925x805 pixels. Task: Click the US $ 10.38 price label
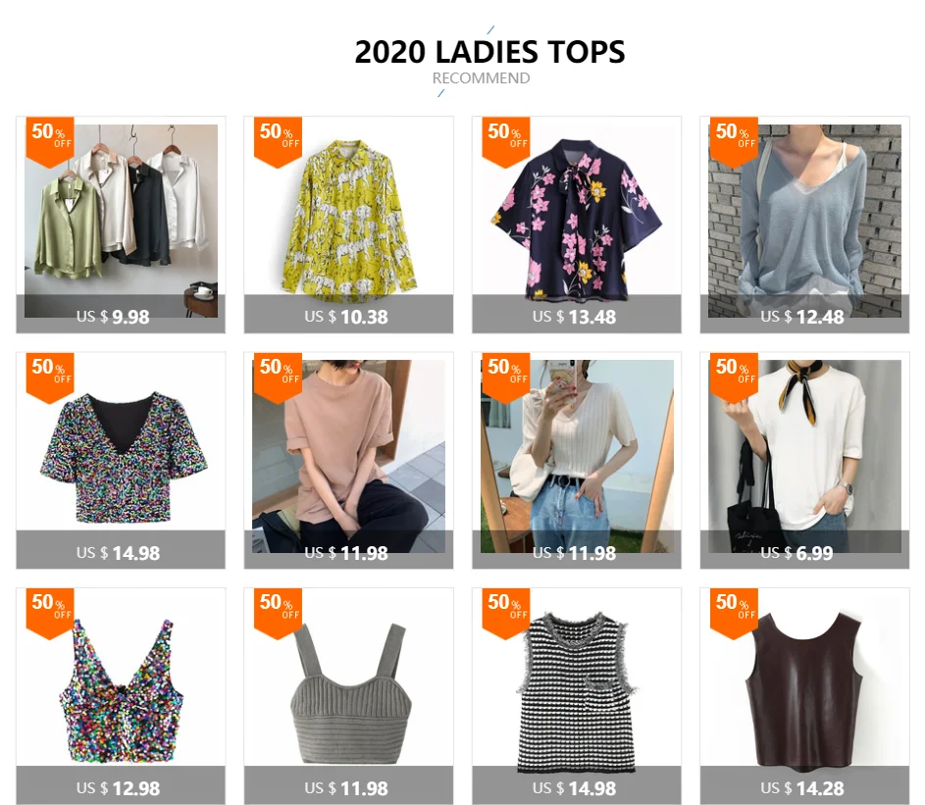tap(346, 317)
